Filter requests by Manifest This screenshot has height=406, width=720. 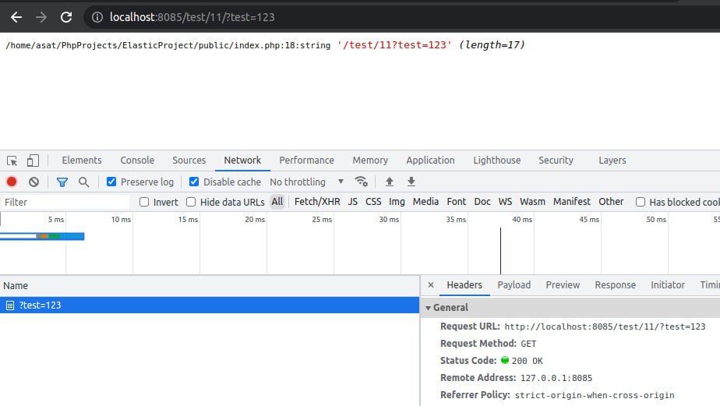coord(572,202)
